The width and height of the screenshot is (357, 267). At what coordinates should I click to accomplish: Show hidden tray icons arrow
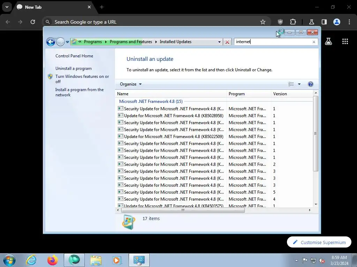pyautogui.click(x=296, y=260)
